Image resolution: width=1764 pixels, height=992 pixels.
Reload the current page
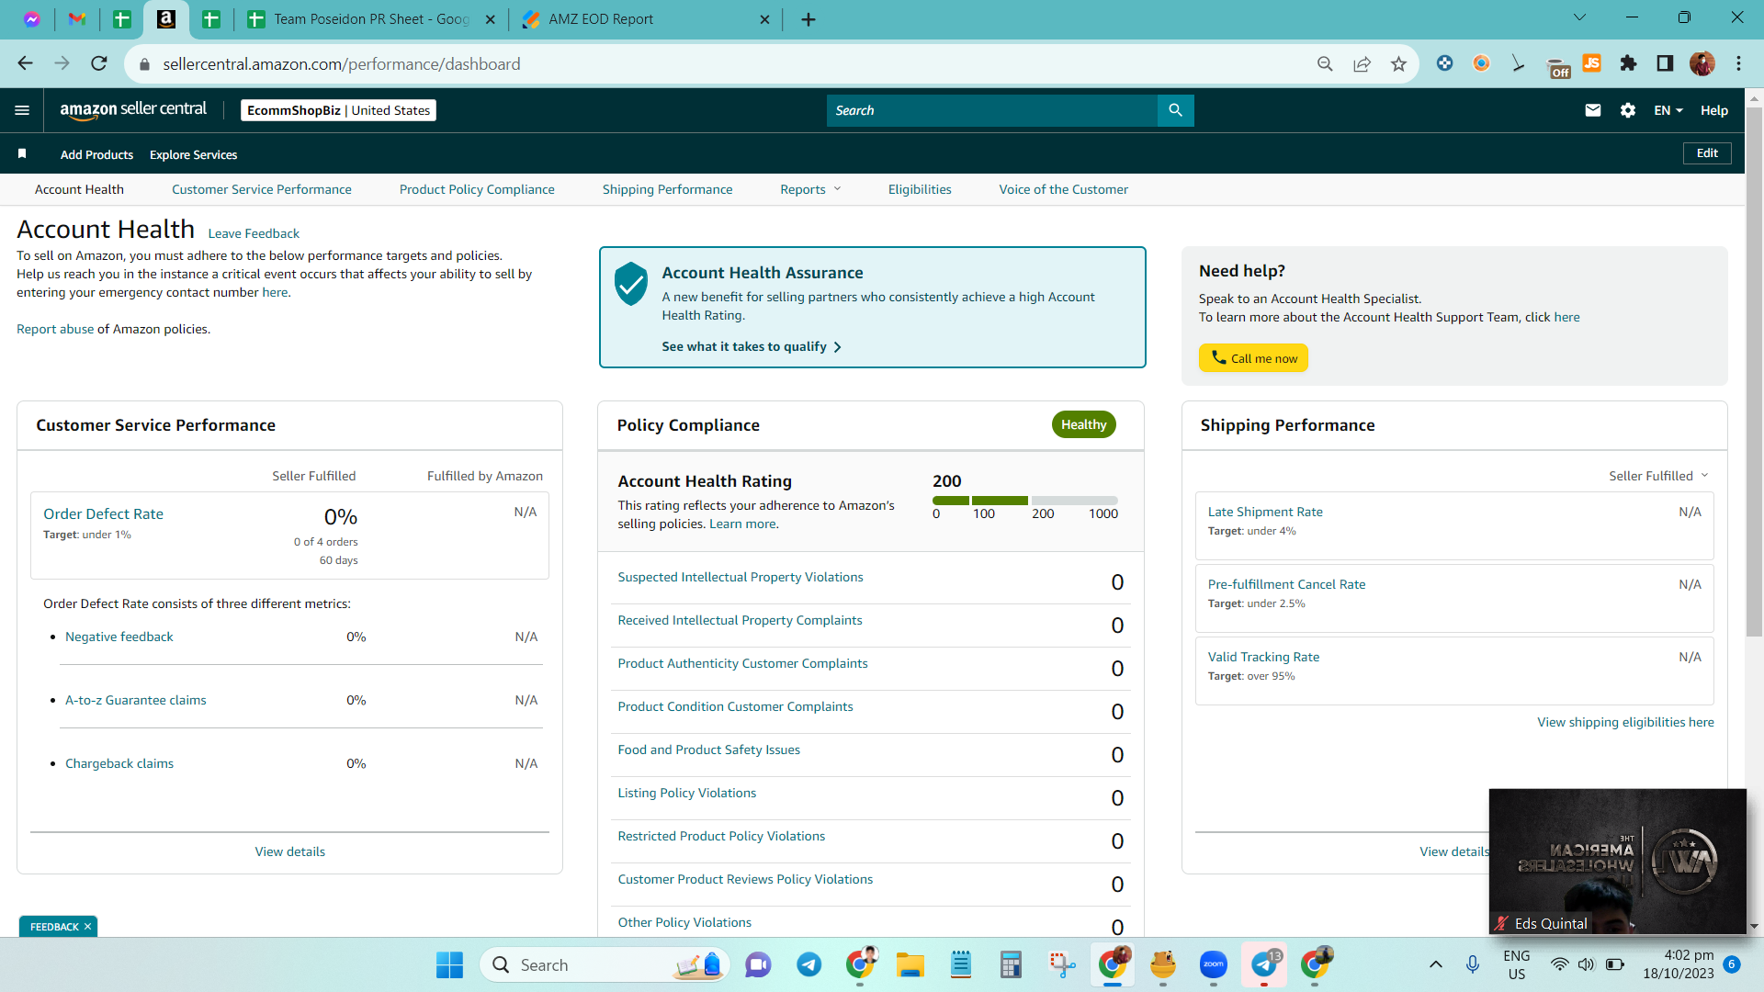(99, 63)
